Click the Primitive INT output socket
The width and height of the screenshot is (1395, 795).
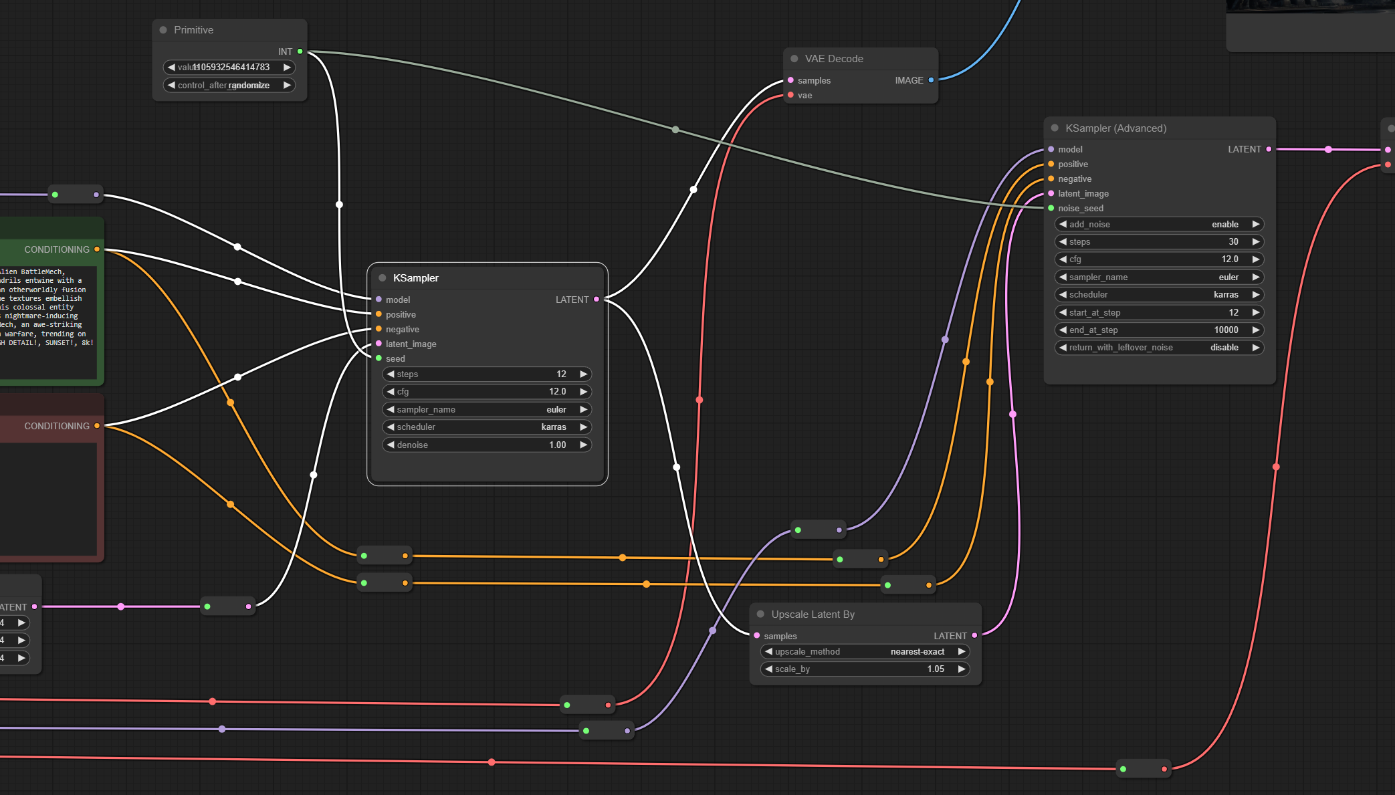[300, 51]
